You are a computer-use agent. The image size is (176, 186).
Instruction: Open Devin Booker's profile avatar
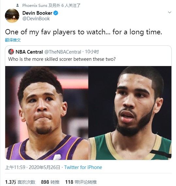[x=12, y=16]
